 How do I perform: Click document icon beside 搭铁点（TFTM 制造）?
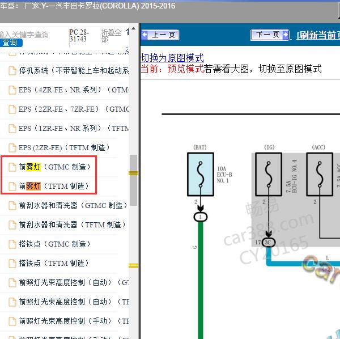12,263
